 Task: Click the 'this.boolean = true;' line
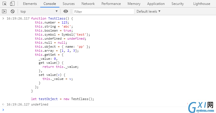coord(54,30)
